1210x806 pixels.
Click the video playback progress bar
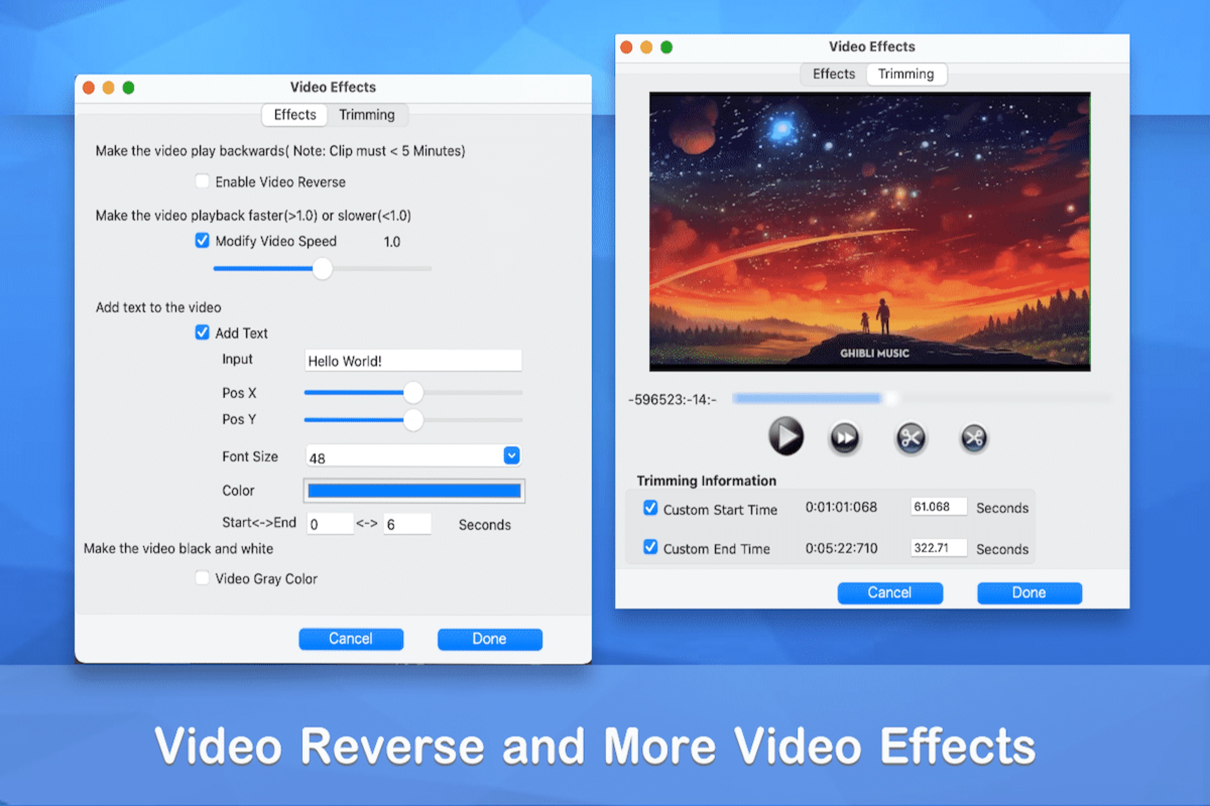pyautogui.click(x=921, y=398)
